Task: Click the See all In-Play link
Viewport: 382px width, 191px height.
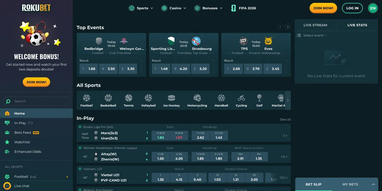Action: click(x=285, y=119)
